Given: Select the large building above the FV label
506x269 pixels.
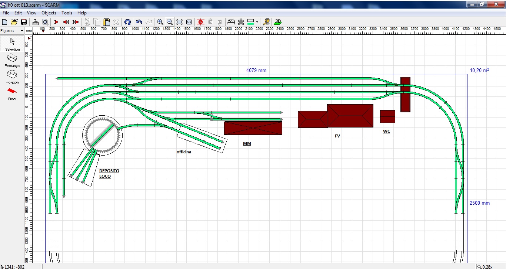Looking at the screenshot, I should (350, 116).
